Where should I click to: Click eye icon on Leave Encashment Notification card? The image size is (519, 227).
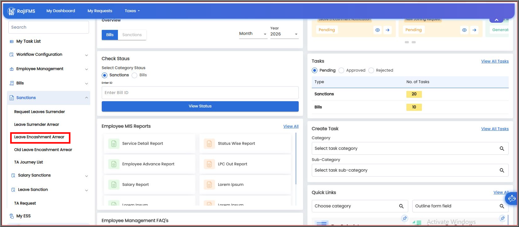point(377,30)
